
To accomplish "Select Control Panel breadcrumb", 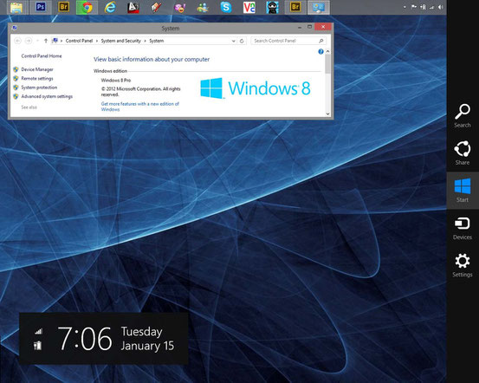I will click(x=79, y=41).
